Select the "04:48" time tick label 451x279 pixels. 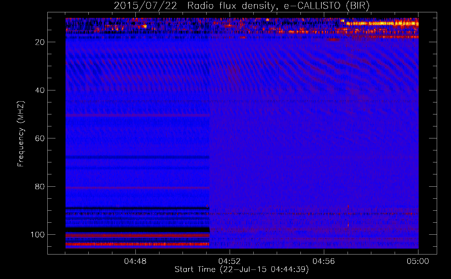pyautogui.click(x=135, y=261)
